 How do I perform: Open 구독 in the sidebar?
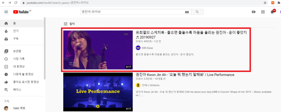point(22,39)
